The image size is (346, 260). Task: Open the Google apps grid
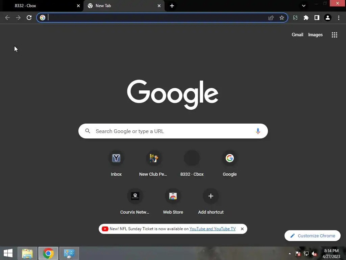[x=335, y=35]
